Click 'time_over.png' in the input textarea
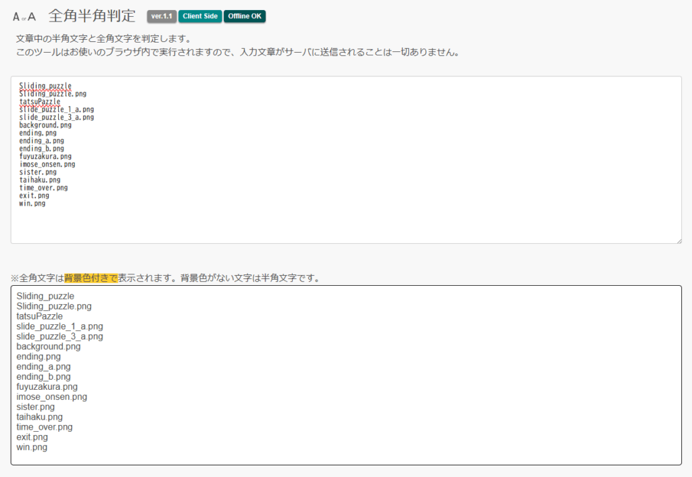 (x=43, y=188)
